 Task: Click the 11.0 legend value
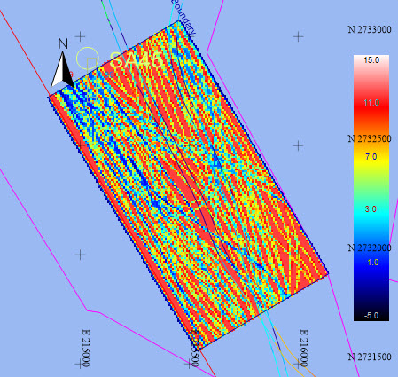tap(371, 103)
